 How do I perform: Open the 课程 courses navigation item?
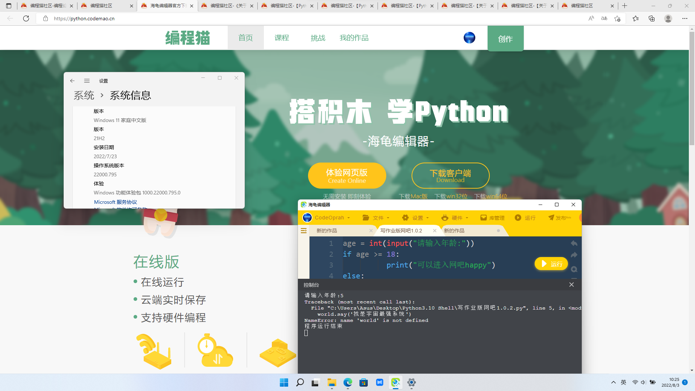[282, 38]
